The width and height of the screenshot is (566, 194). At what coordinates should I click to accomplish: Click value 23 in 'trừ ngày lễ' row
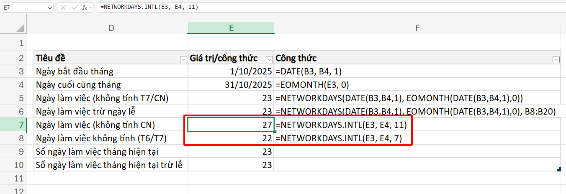click(x=267, y=112)
